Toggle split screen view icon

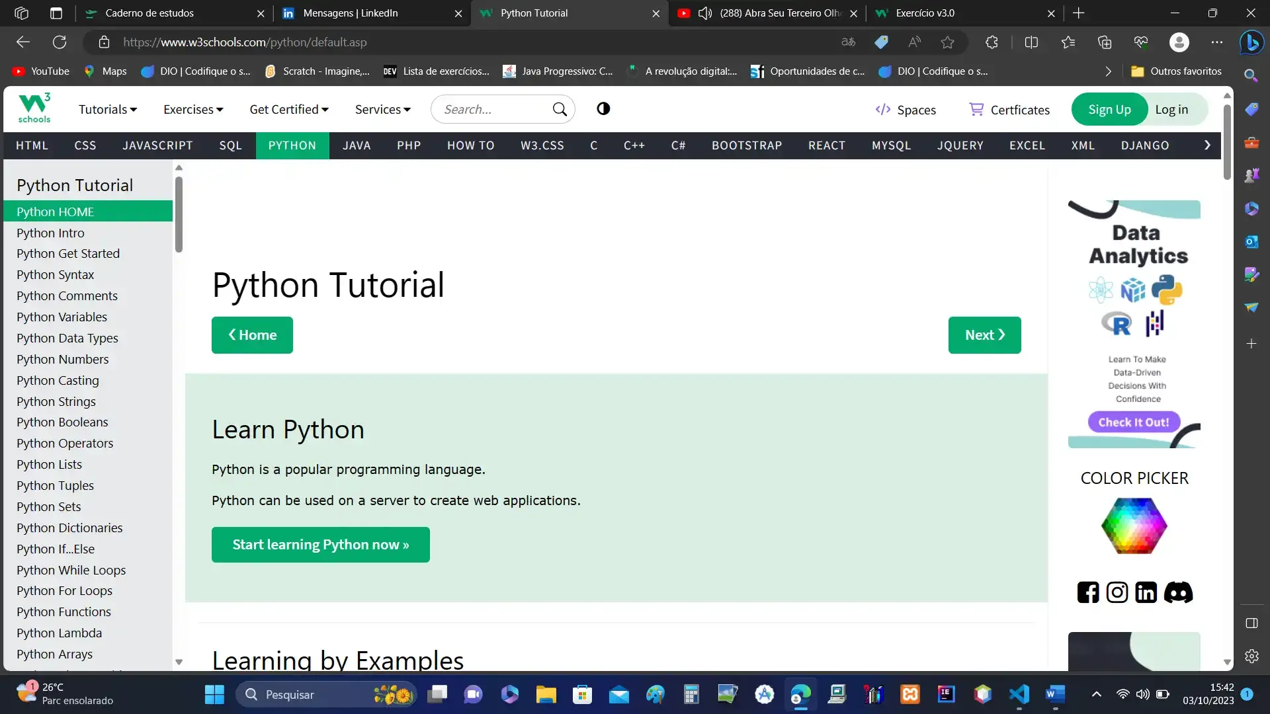[1031, 42]
